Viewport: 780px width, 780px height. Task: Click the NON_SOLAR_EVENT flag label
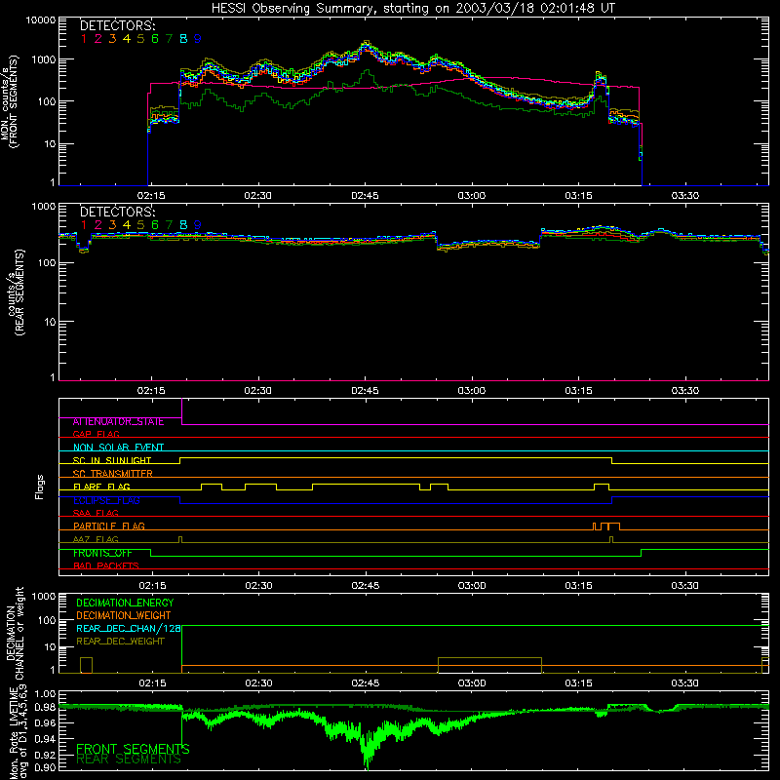click(x=118, y=448)
